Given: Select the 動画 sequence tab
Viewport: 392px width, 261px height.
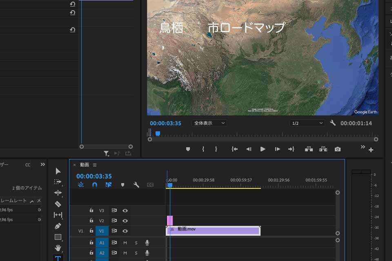Looking at the screenshot, I should pos(85,165).
